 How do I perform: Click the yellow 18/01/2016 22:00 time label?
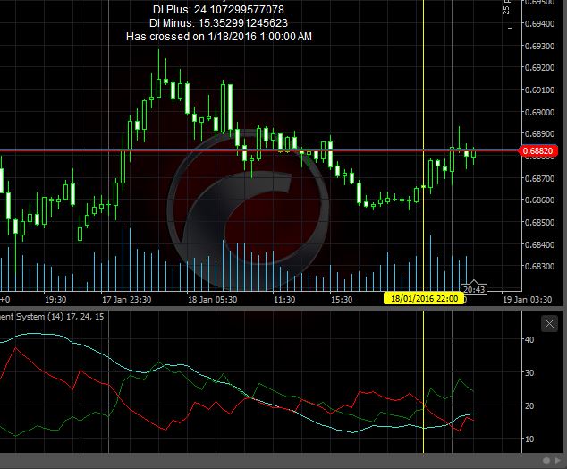(x=424, y=299)
